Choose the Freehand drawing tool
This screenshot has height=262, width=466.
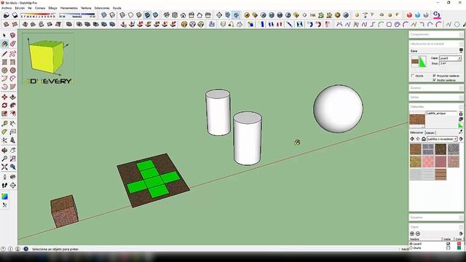[x=12, y=54]
